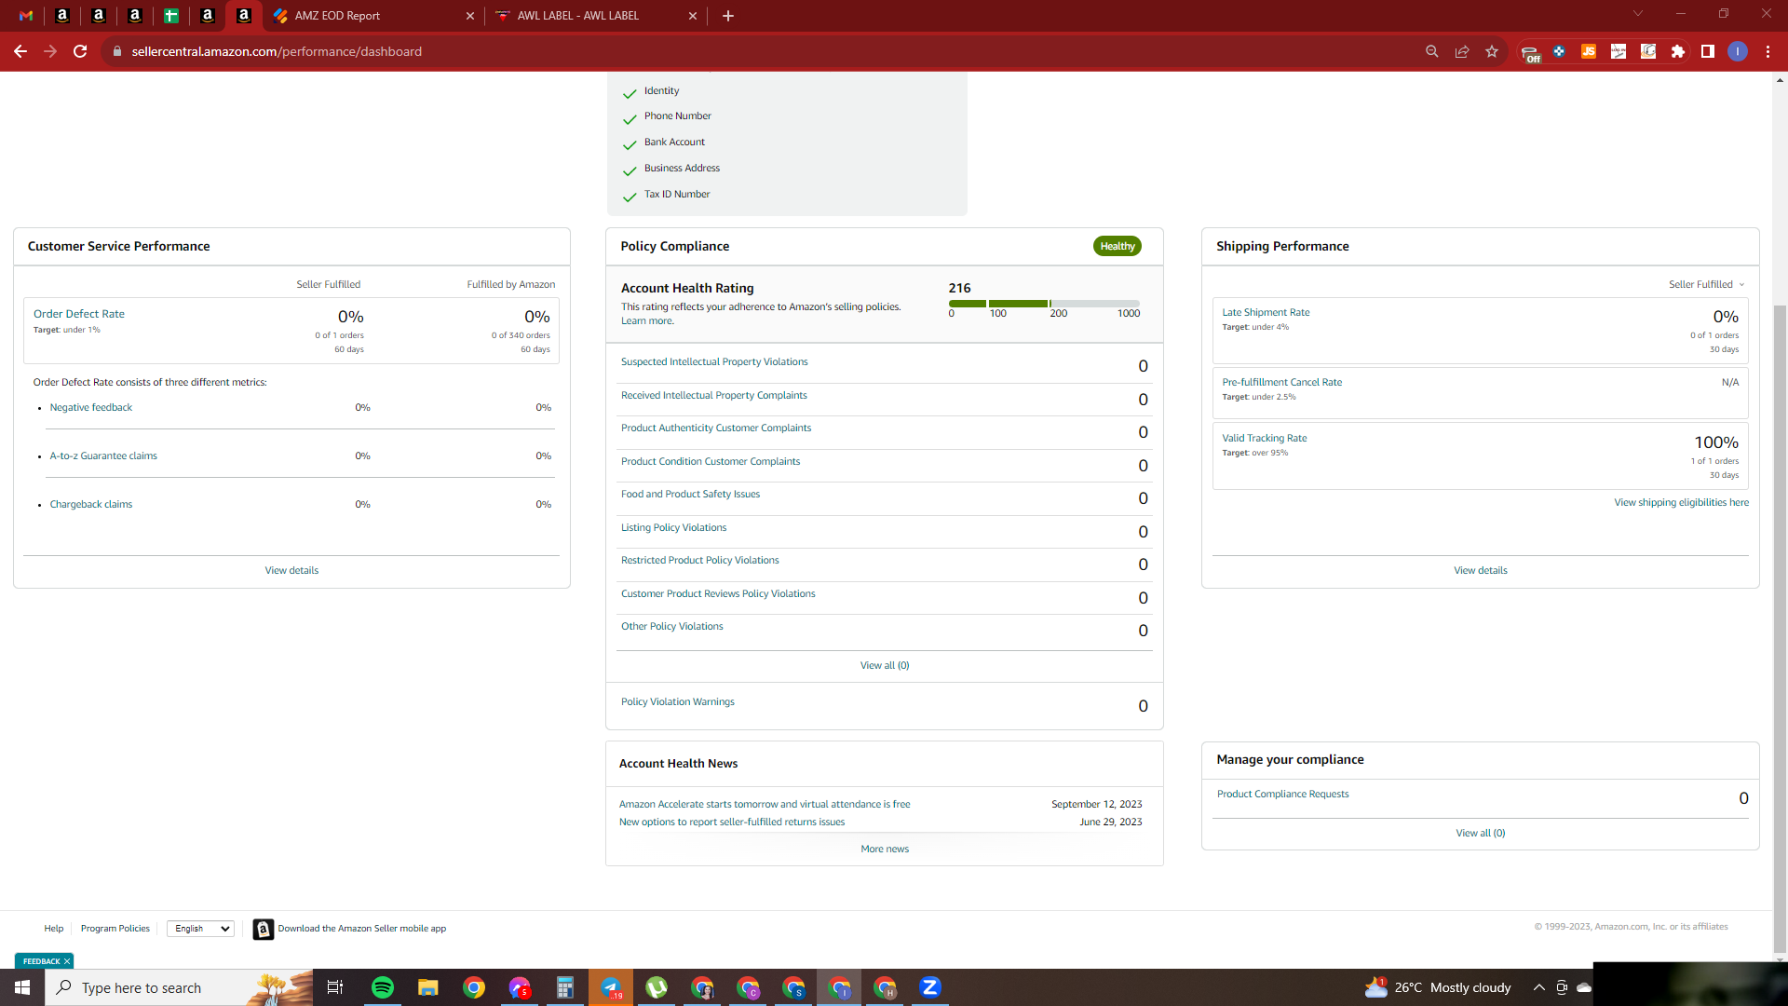Screen dimensions: 1788x1006
Task: Click View shipping eligibilities here
Action: tap(1681, 502)
